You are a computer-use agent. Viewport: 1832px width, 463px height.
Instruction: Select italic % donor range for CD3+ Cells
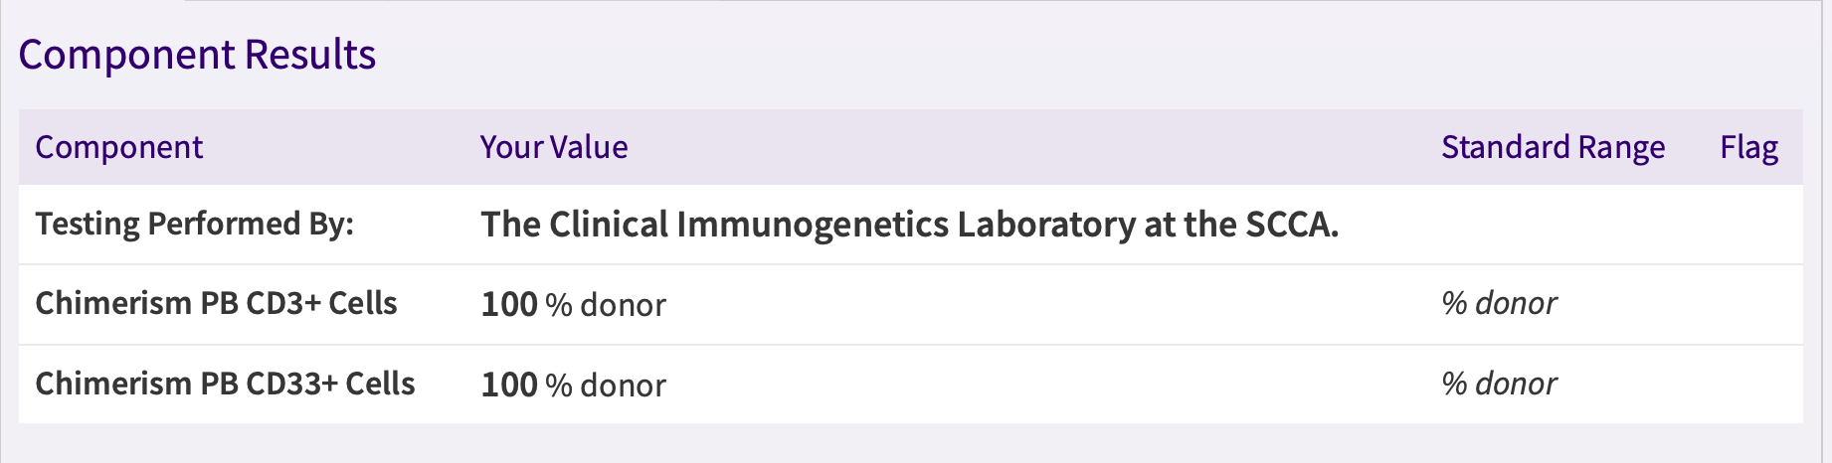click(x=1499, y=303)
